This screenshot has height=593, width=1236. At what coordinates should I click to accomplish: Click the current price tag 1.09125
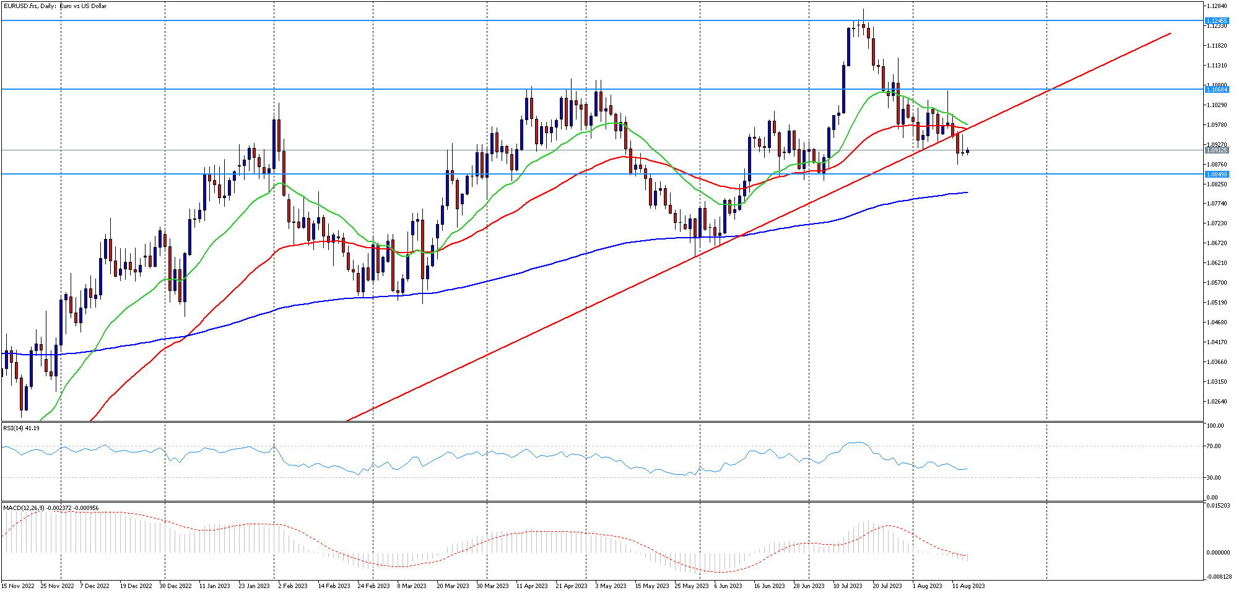1217,150
